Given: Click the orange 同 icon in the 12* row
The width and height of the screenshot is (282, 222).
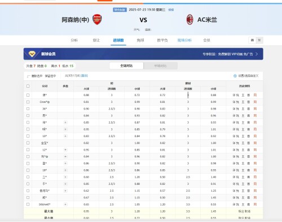Looking at the screenshot, I should (255, 150).
